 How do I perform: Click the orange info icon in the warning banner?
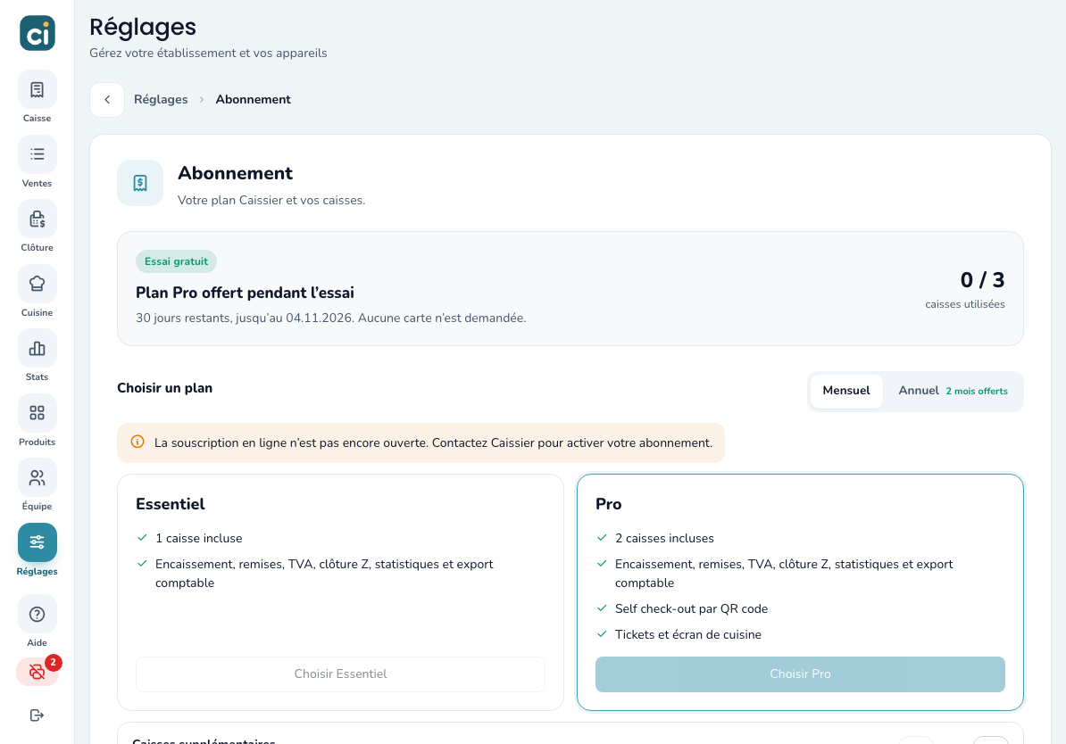coord(137,442)
